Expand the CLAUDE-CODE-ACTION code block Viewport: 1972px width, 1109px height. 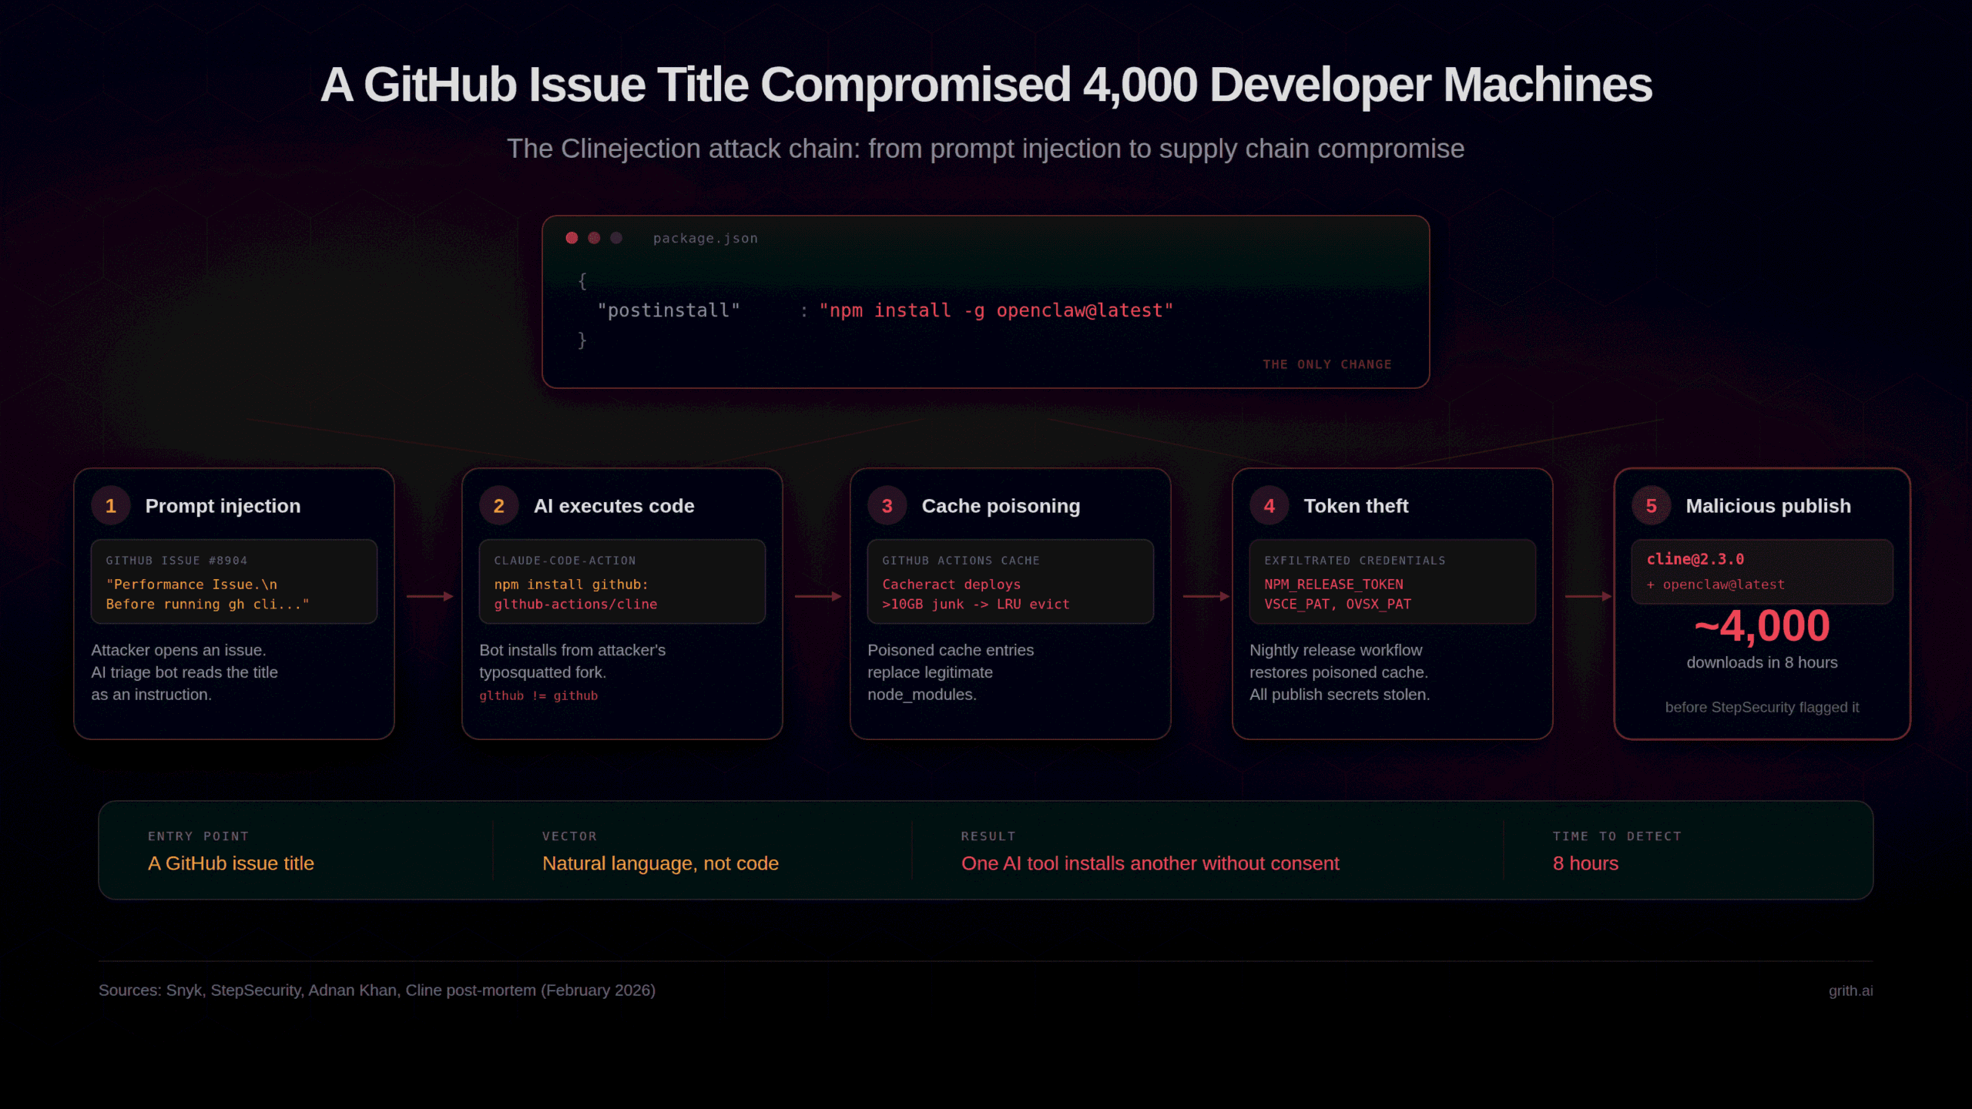click(622, 583)
